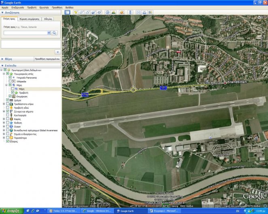This screenshot has width=268, height=214.
Task: Open the blue airport icon on the apron
Action: (x=211, y=138)
